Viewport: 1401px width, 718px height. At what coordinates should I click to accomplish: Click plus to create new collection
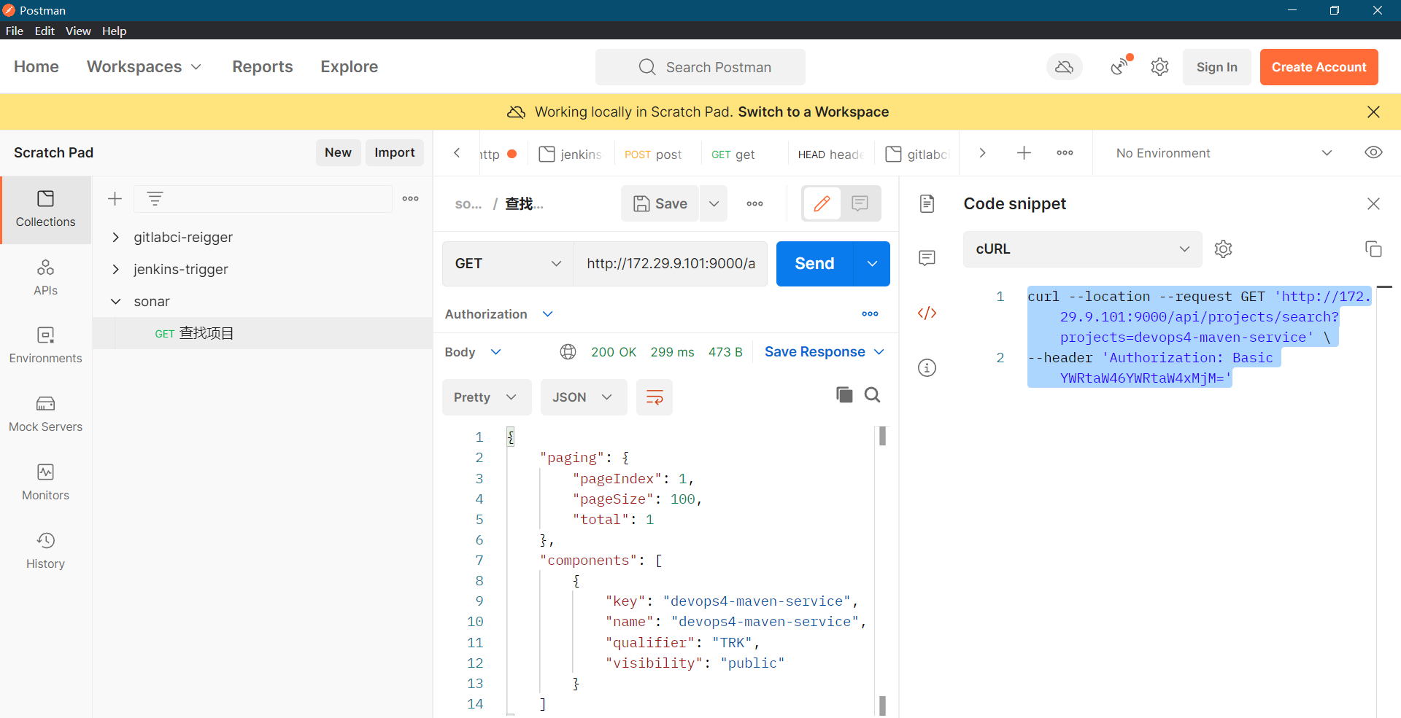tap(115, 199)
